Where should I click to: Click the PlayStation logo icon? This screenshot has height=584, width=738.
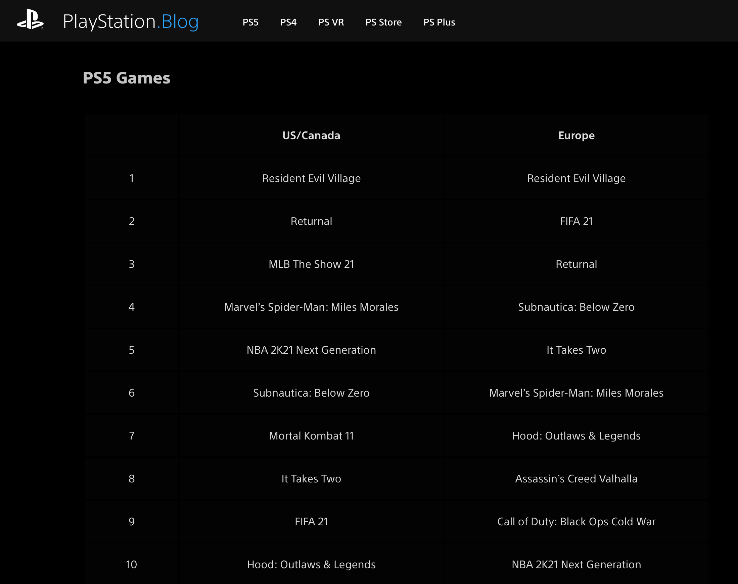pos(30,20)
